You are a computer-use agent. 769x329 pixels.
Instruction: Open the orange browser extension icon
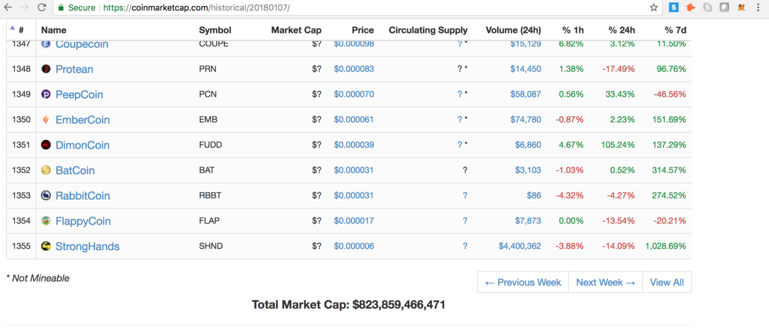691,7
